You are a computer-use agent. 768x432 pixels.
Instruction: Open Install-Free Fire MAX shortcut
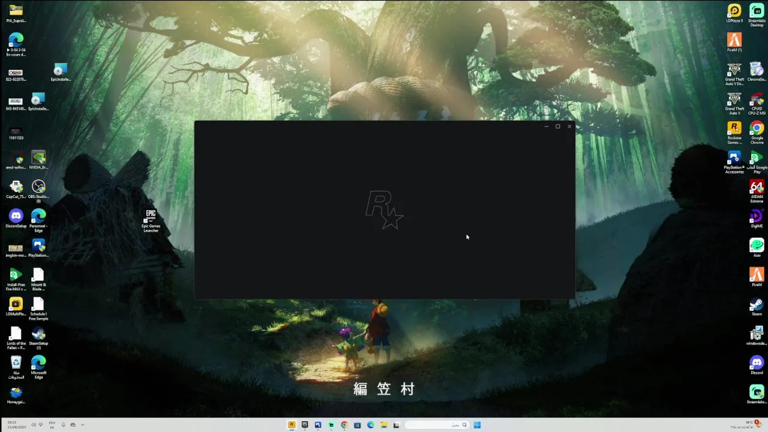pyautogui.click(x=16, y=280)
